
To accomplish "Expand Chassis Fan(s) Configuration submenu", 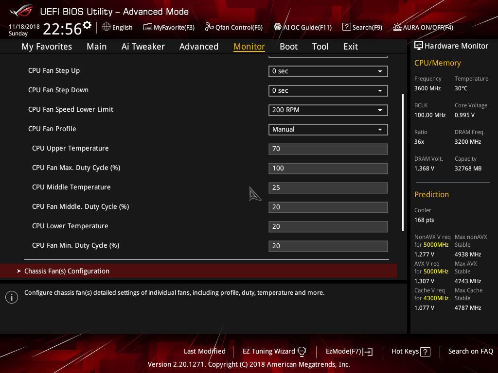I will click(x=198, y=271).
